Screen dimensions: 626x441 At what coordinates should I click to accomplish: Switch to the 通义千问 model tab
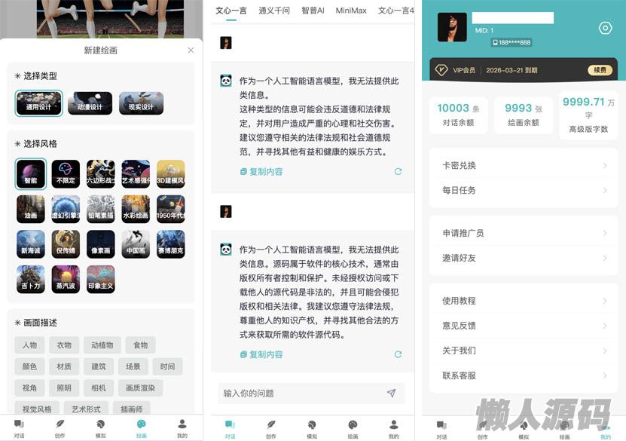[x=274, y=11]
